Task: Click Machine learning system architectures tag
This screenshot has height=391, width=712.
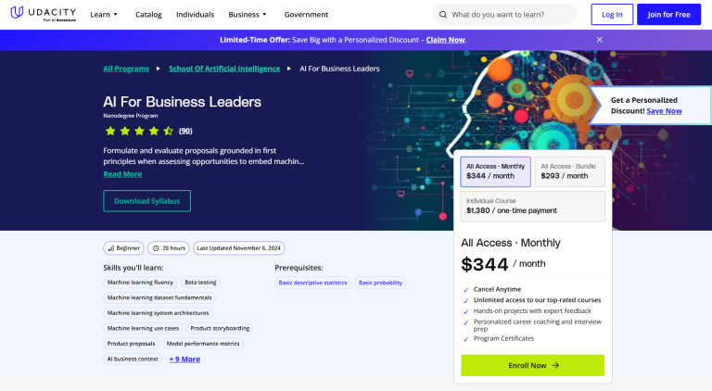Action: (x=158, y=313)
